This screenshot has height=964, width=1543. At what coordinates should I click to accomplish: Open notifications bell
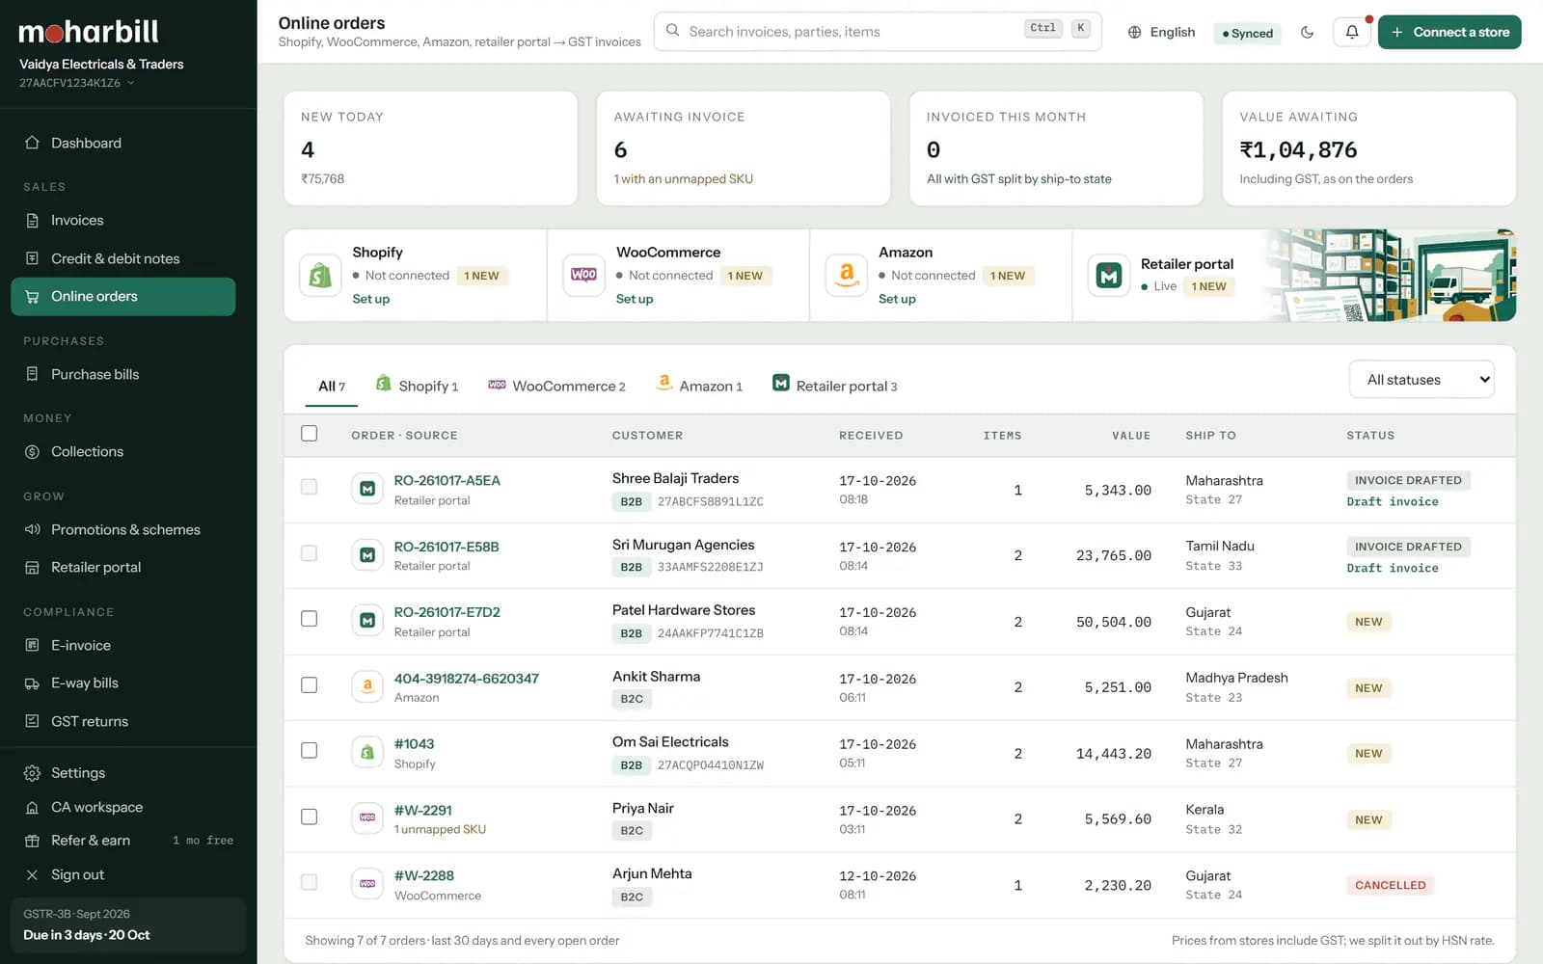coord(1352,32)
